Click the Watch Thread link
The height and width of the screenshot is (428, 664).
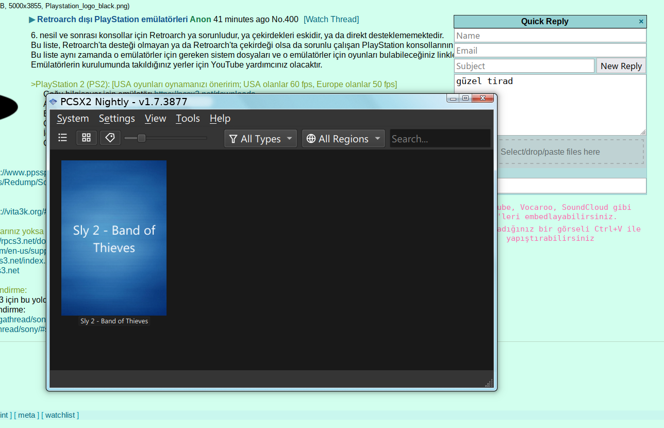(331, 20)
